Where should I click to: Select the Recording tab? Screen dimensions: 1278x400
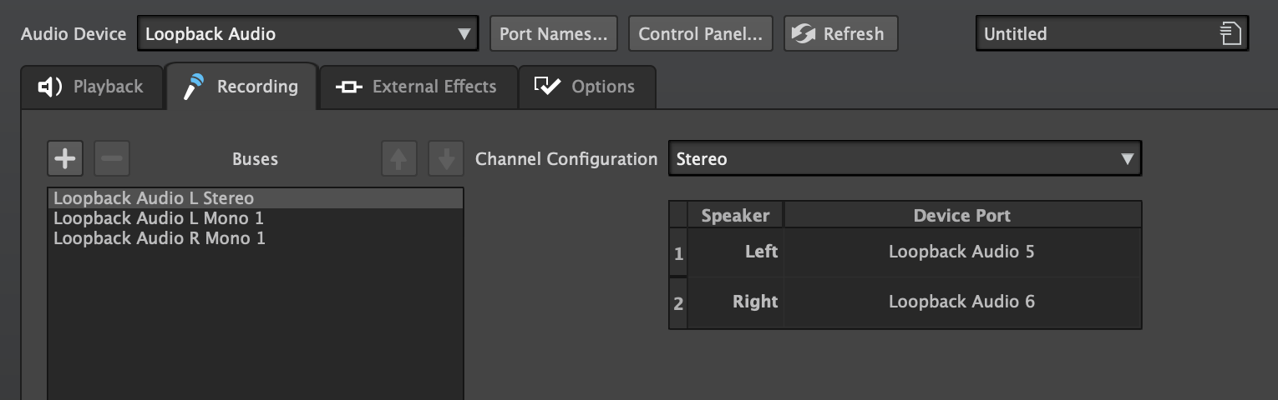[241, 87]
